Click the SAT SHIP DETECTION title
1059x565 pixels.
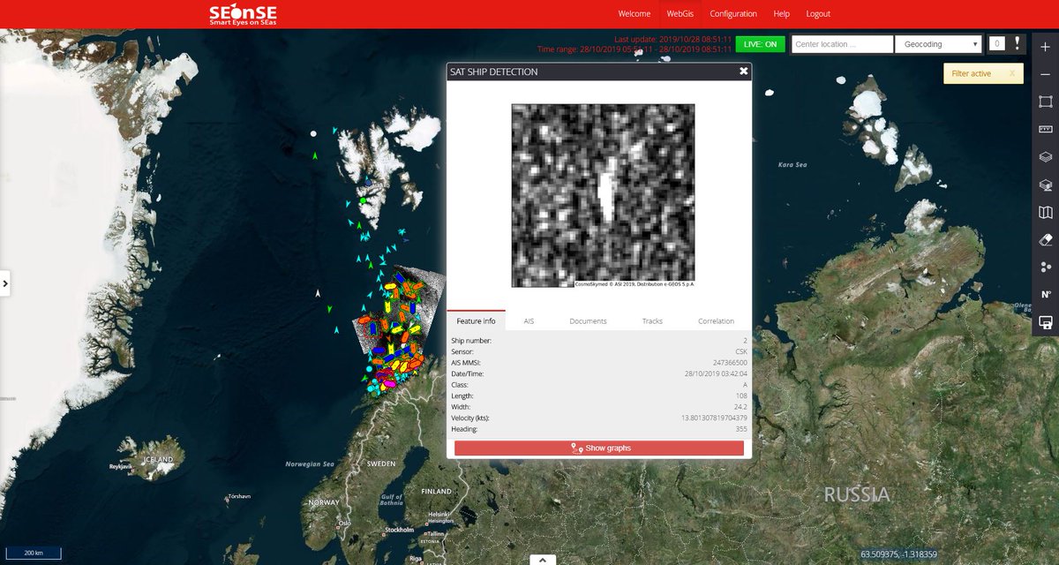(x=493, y=72)
